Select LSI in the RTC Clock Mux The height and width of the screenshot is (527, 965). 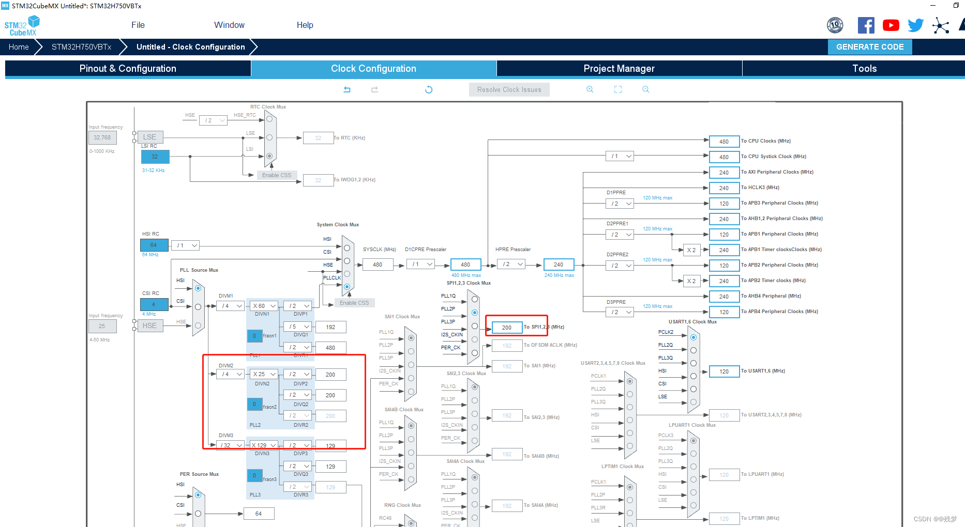coord(269,156)
